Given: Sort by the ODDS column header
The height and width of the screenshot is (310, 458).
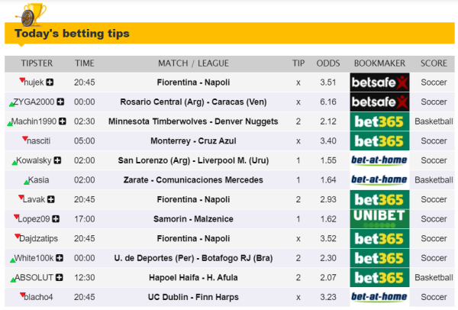Looking at the screenshot, I should click(x=328, y=63).
